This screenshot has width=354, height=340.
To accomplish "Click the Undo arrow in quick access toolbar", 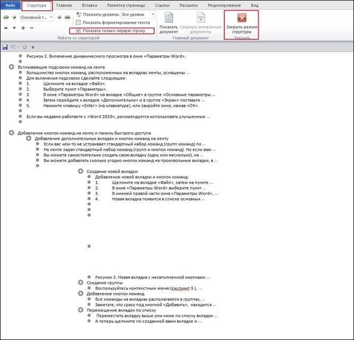I will [14, 47].
